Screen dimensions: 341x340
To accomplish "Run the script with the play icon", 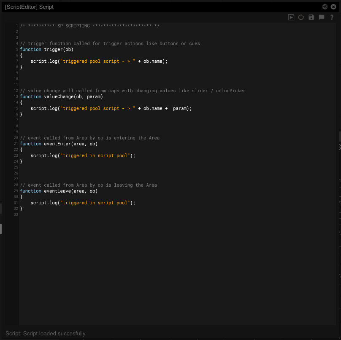I will (291, 17).
